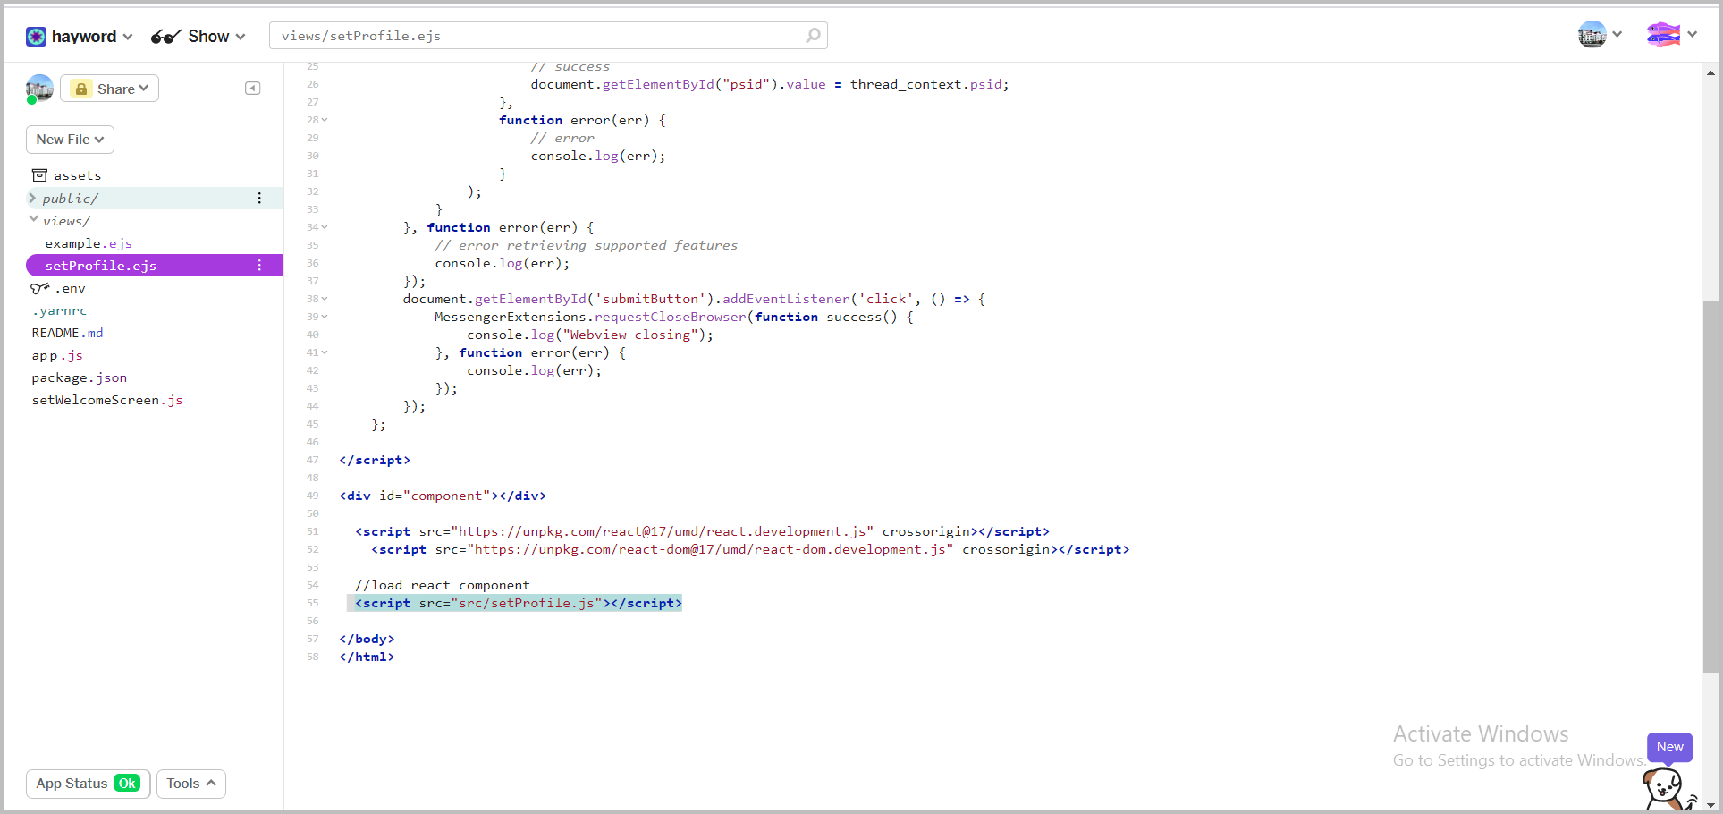Open the hayword project menu
1723x814 pixels.
(79, 36)
